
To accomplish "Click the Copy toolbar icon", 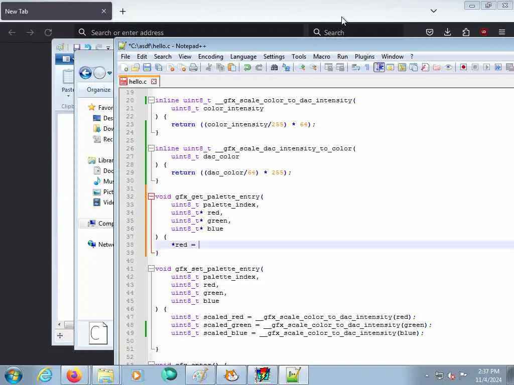I will (x=220, y=68).
